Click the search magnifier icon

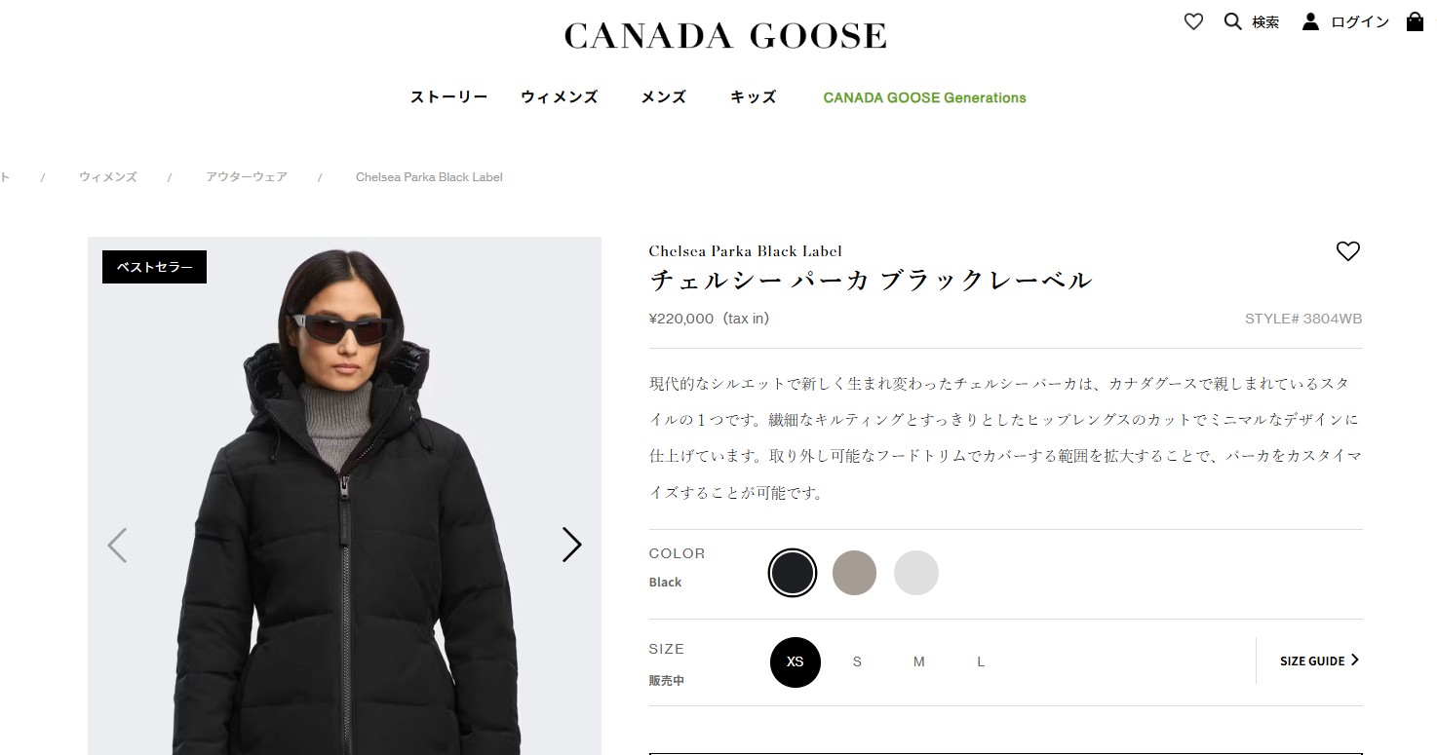(x=1232, y=21)
